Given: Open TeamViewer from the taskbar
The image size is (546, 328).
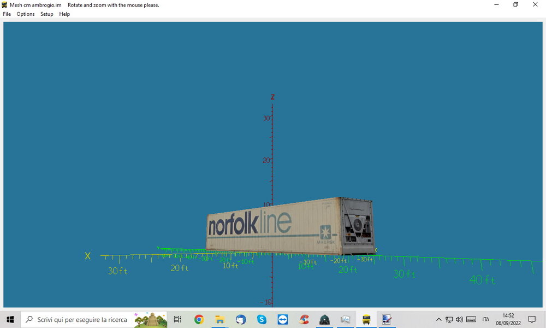Looking at the screenshot, I should [x=282, y=319].
